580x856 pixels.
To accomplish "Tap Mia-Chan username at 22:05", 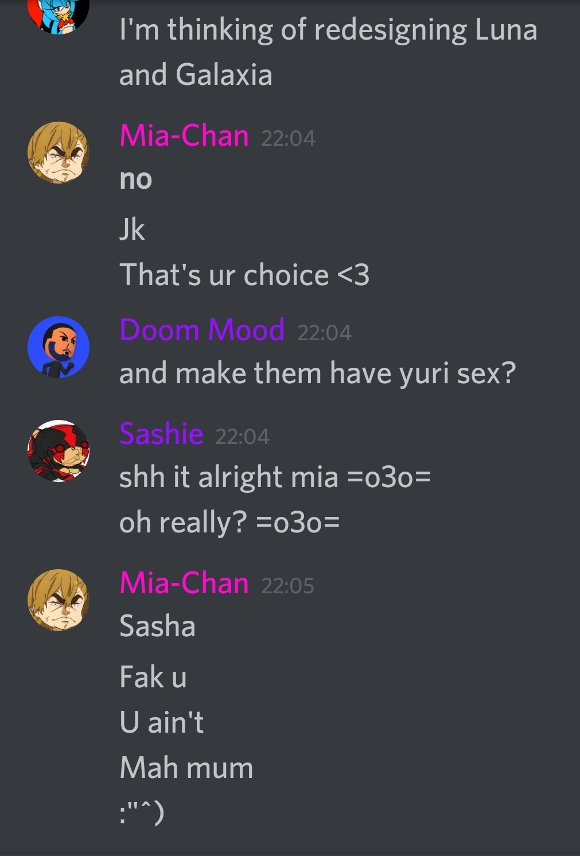I will point(184,583).
